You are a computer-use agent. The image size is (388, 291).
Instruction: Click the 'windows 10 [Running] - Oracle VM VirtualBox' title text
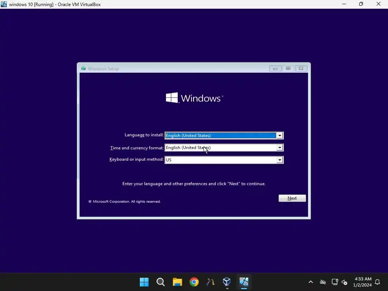pos(55,5)
